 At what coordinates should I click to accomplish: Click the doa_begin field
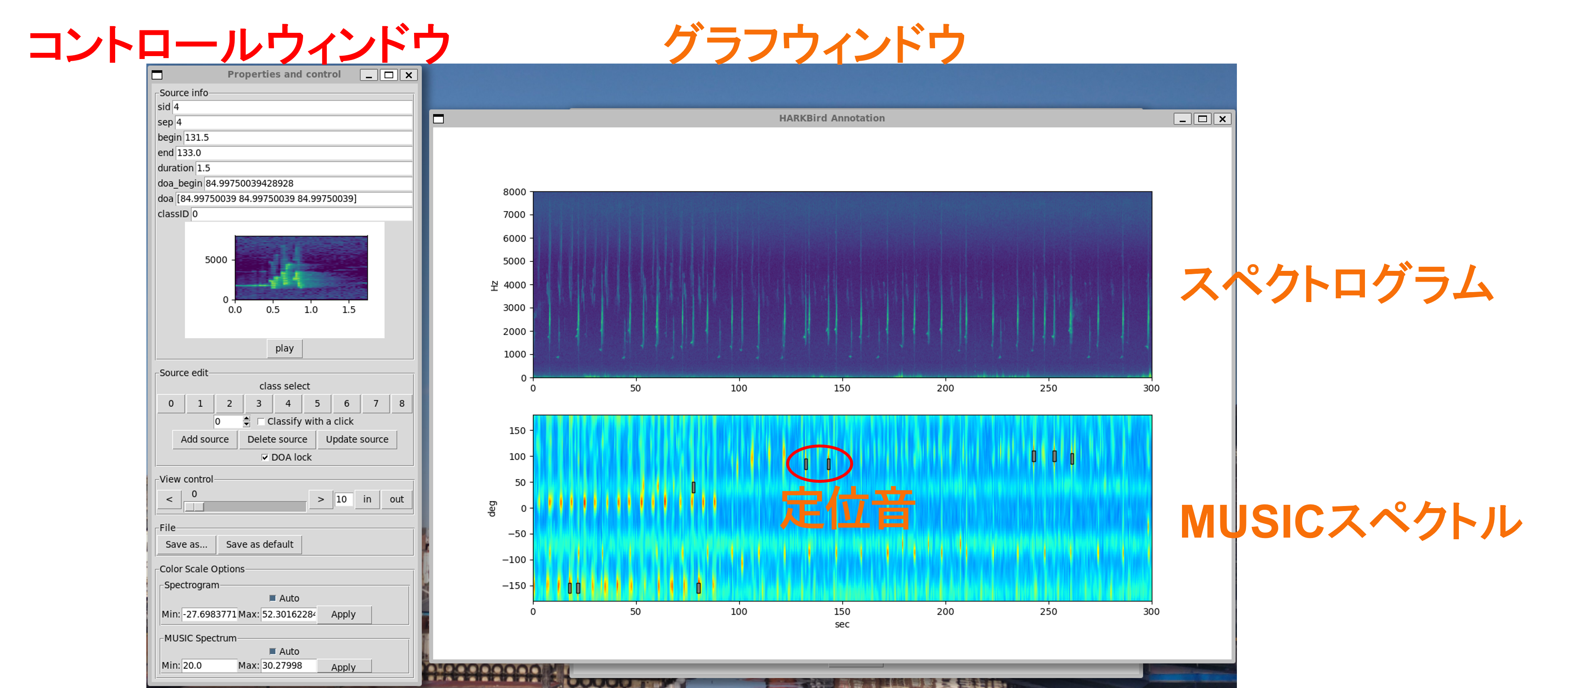point(308,184)
